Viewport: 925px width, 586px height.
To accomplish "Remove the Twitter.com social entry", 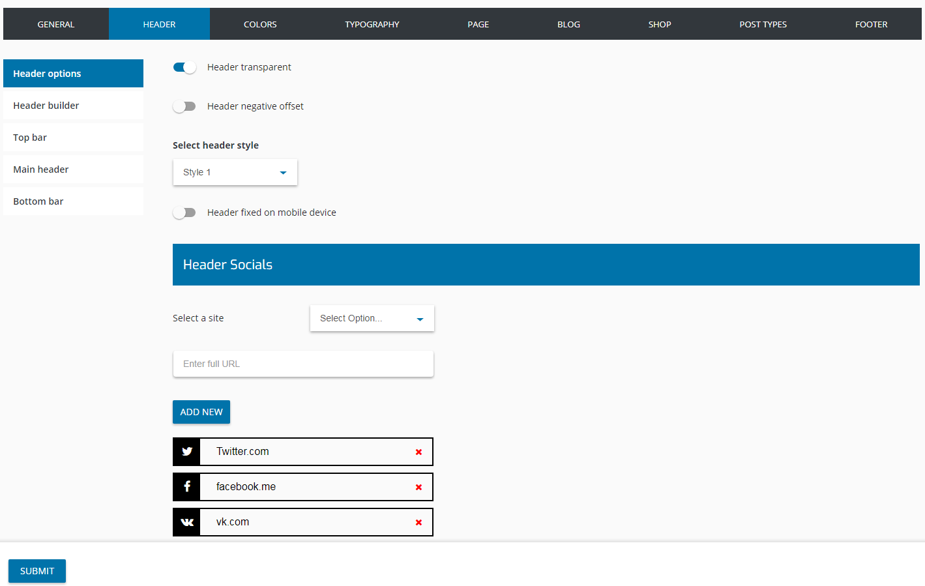I will (418, 452).
